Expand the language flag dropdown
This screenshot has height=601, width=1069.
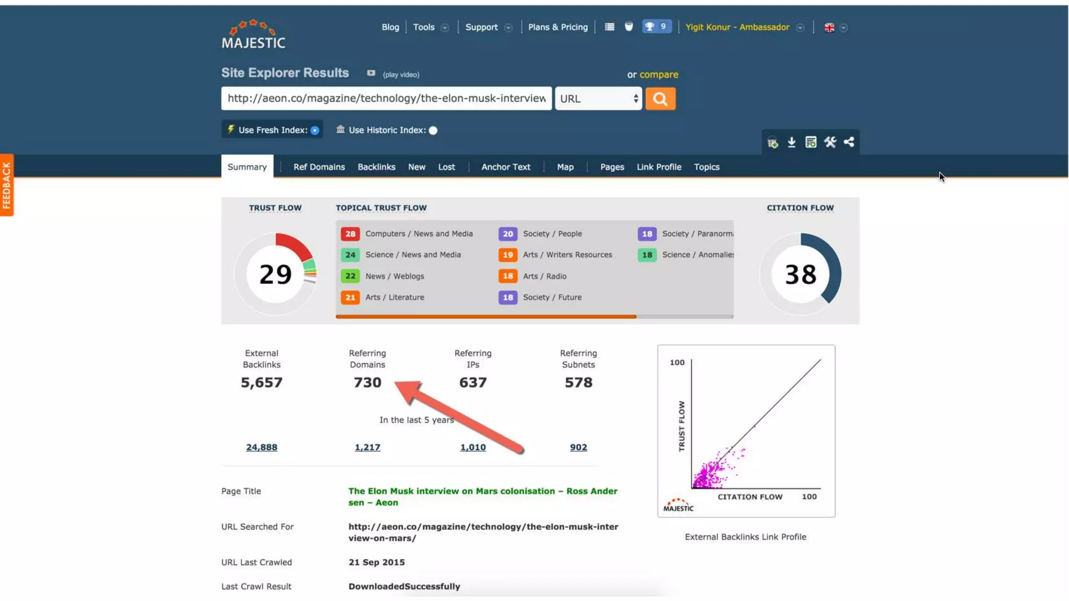click(x=844, y=28)
